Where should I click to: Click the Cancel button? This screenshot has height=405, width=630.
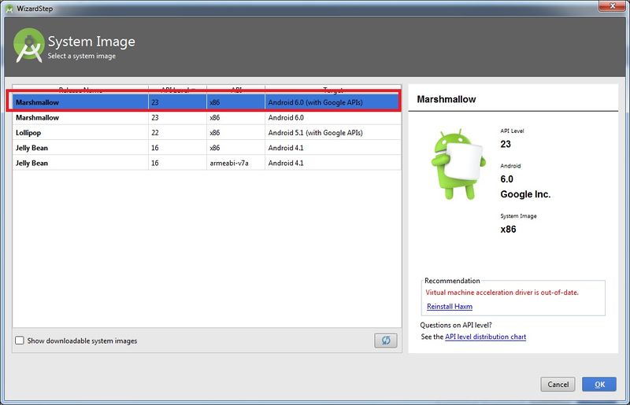[558, 384]
